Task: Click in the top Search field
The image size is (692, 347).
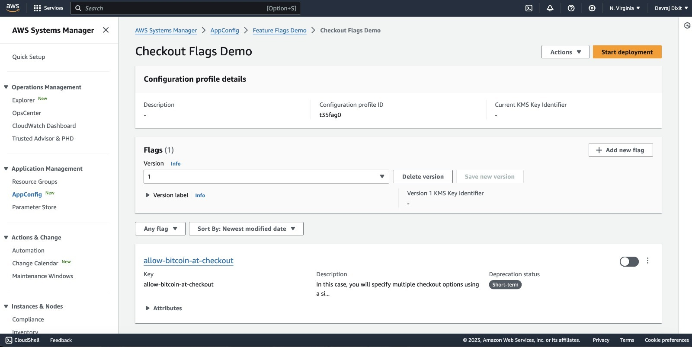Action: 185,8
